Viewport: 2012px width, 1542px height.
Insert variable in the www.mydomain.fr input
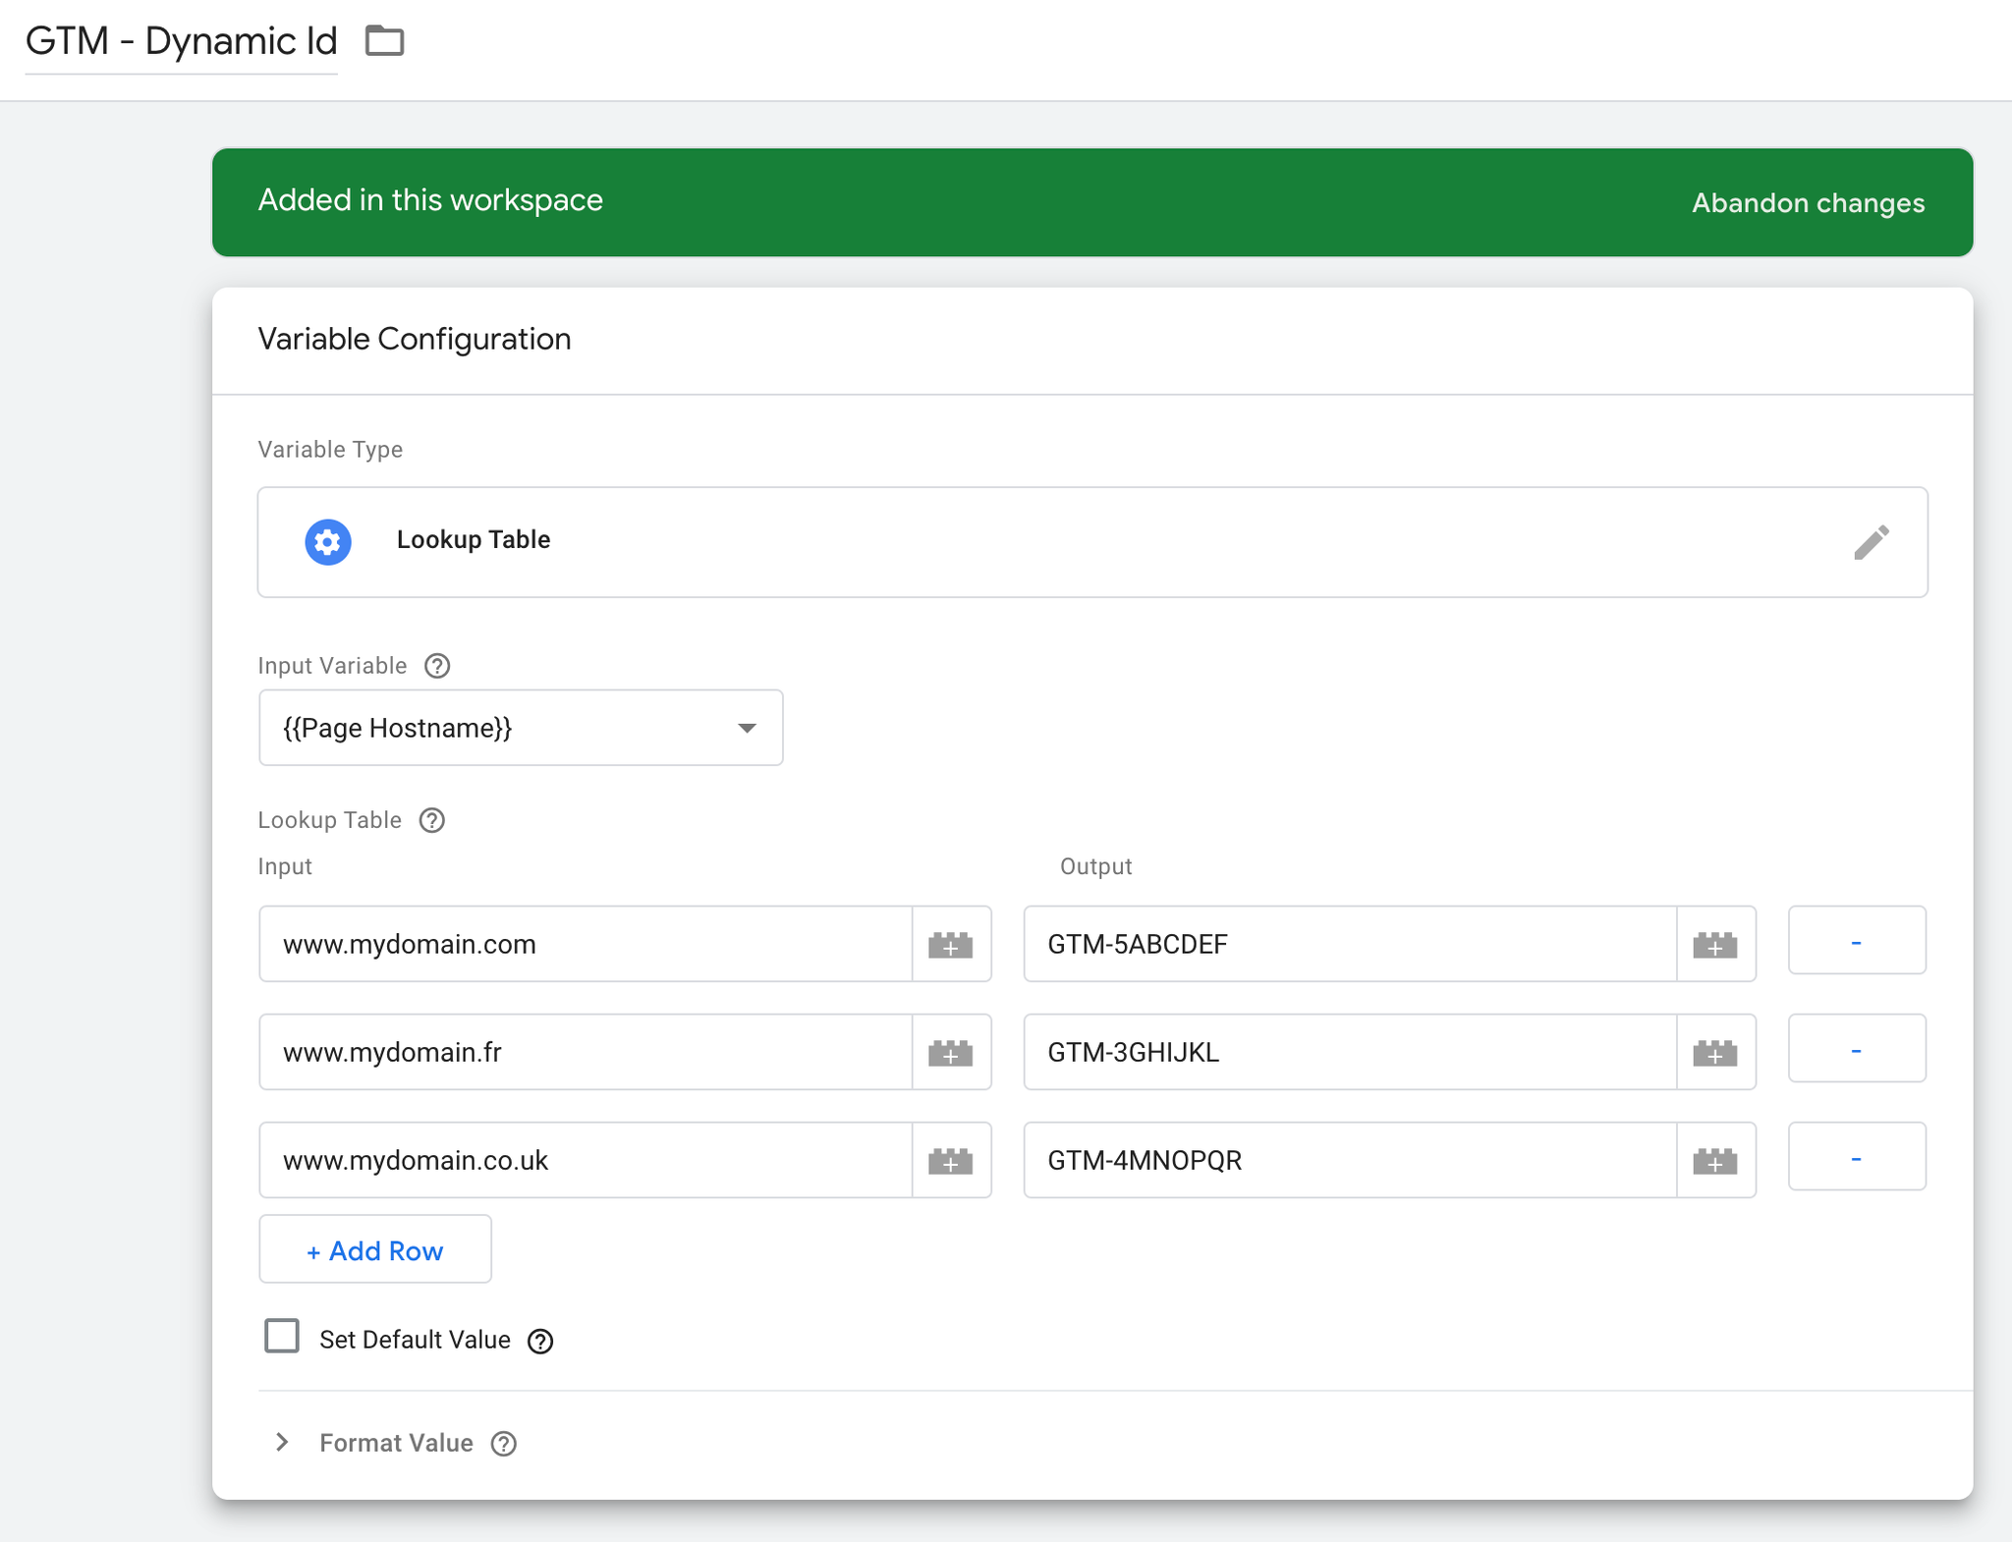[x=951, y=1052]
